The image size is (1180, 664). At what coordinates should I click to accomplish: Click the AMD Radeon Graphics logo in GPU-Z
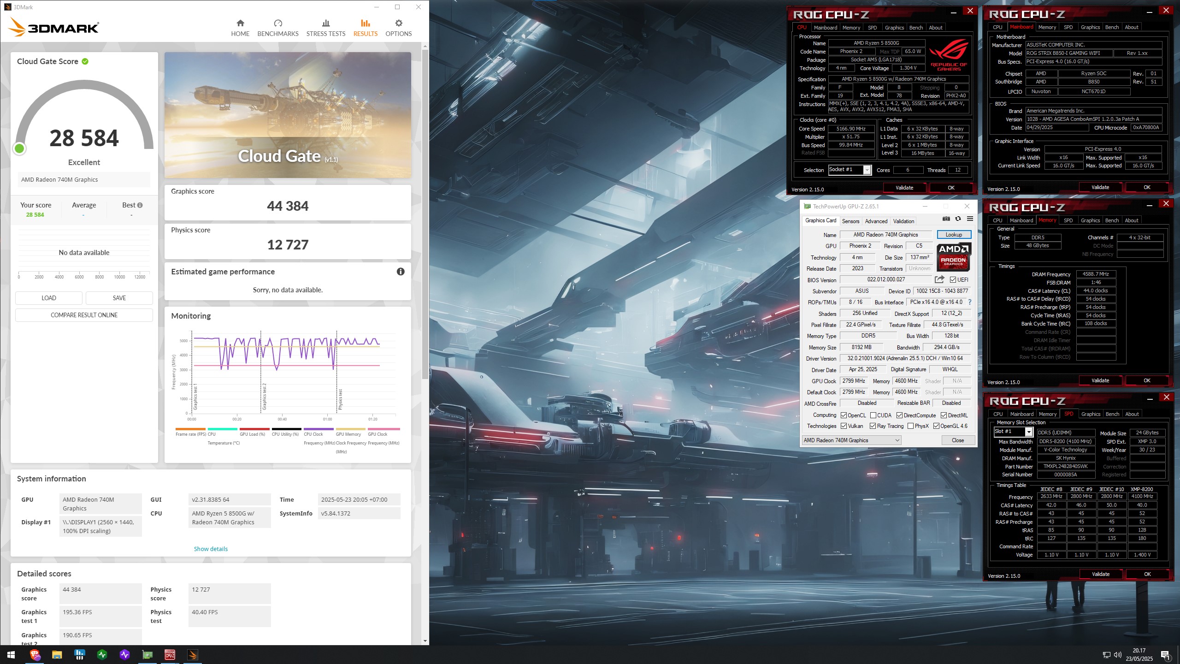pyautogui.click(x=954, y=257)
